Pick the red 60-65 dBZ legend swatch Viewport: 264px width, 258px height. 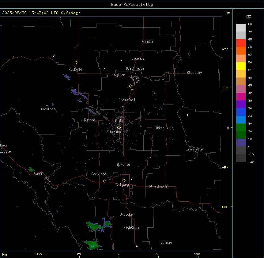[x=241, y=43]
